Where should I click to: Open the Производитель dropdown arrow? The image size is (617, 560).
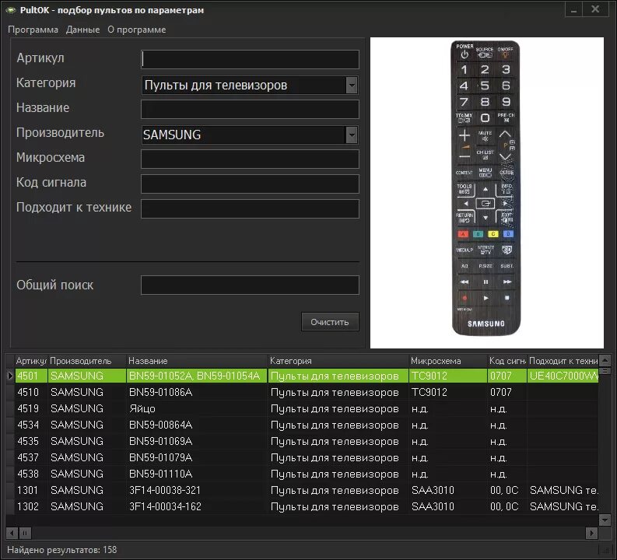352,135
